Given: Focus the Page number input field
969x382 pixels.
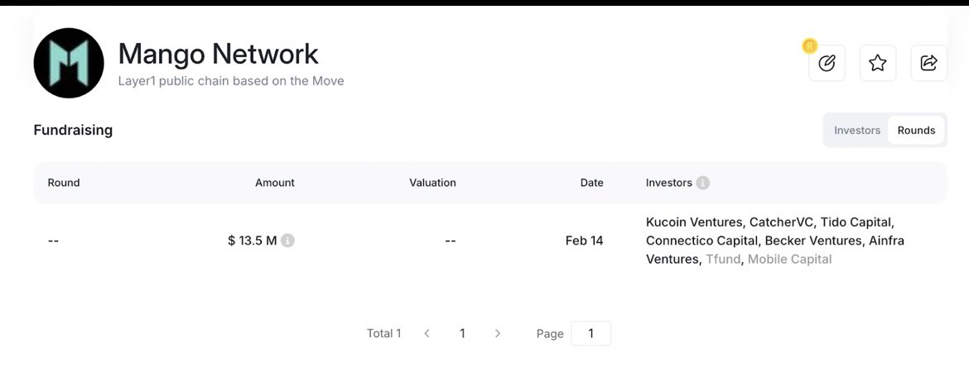Looking at the screenshot, I should 591,333.
